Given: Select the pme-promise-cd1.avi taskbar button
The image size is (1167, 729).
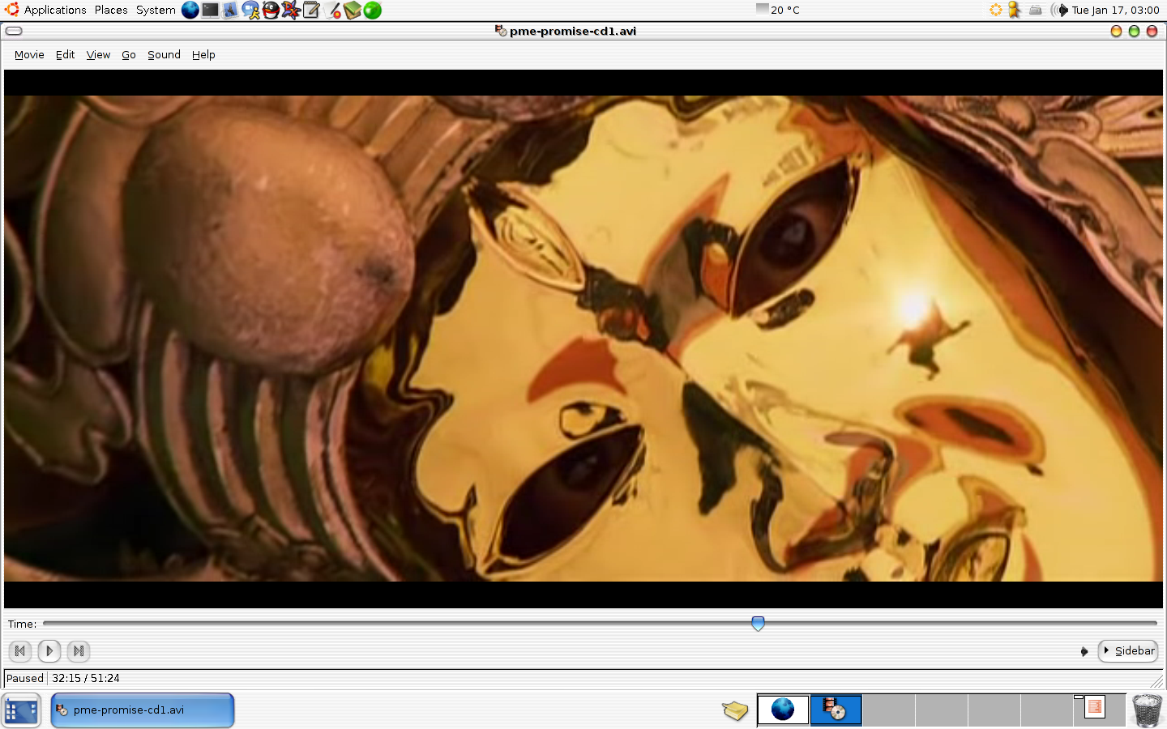Looking at the screenshot, I should (143, 710).
